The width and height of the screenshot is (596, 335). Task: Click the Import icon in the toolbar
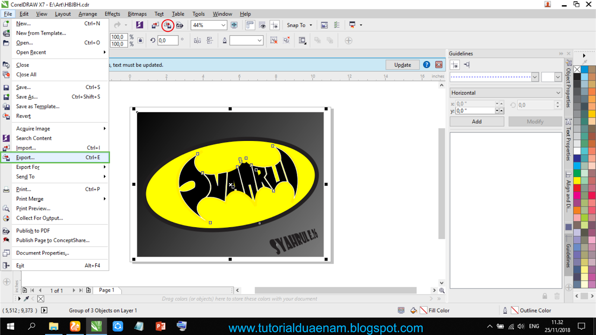tap(155, 25)
